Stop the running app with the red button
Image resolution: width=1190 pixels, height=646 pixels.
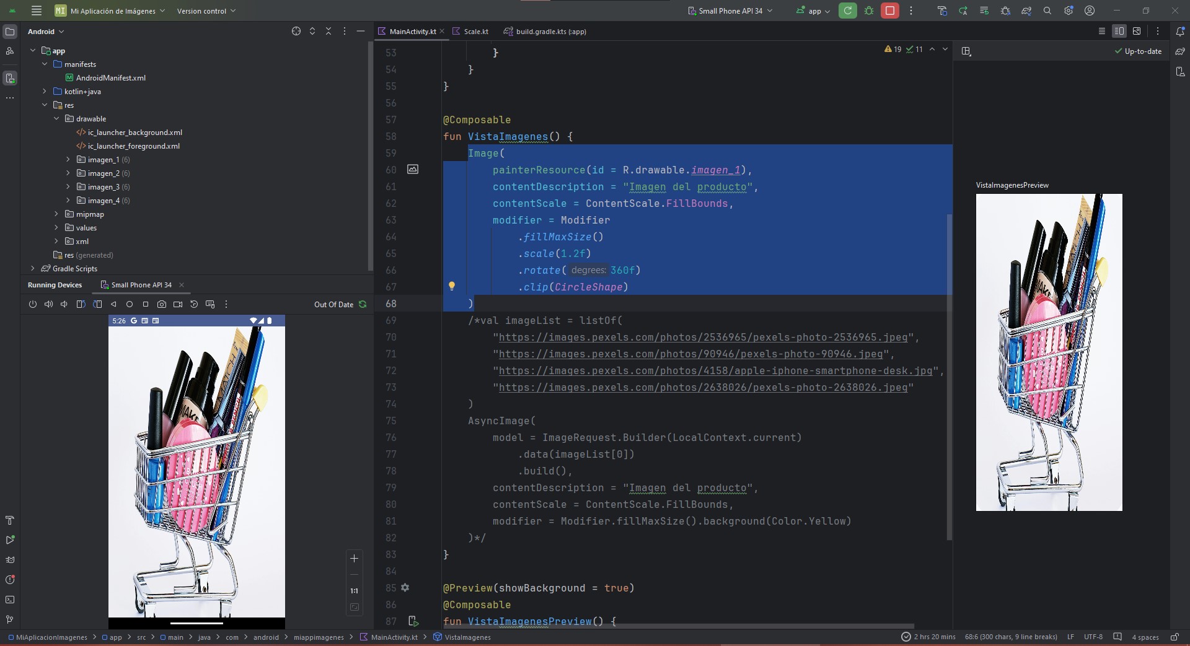click(889, 11)
